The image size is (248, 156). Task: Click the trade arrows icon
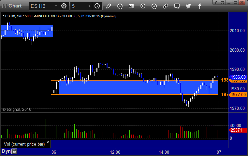click(166, 6)
